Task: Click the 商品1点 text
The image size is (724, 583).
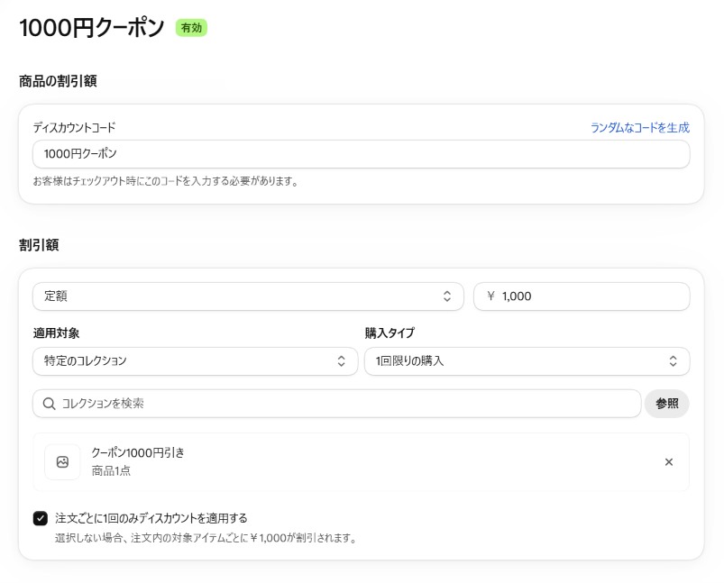Action: [x=111, y=471]
